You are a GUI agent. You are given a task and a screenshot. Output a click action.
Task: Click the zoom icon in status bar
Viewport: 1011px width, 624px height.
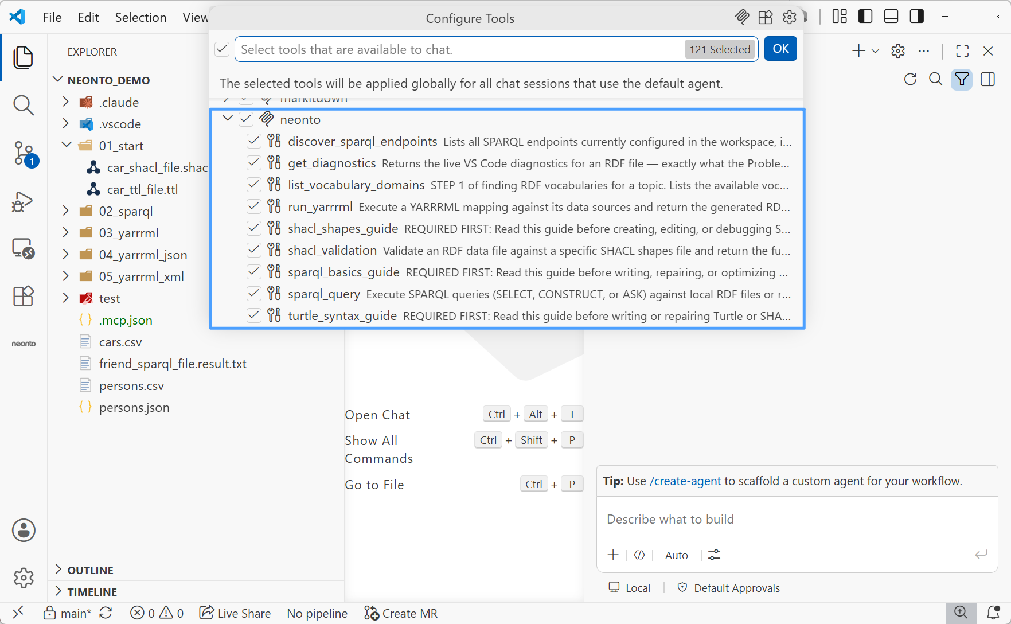pos(961,613)
